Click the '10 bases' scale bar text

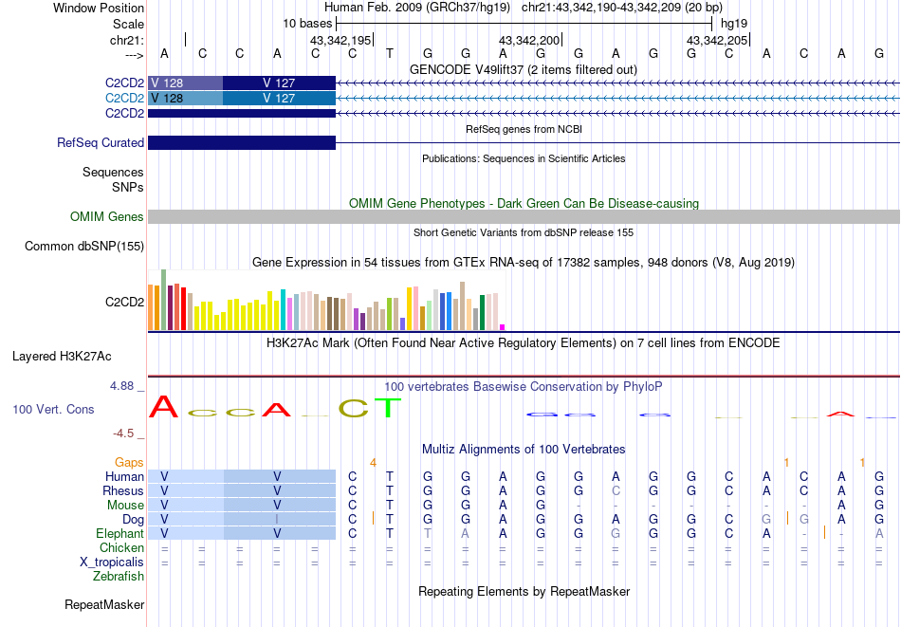pyautogui.click(x=307, y=24)
